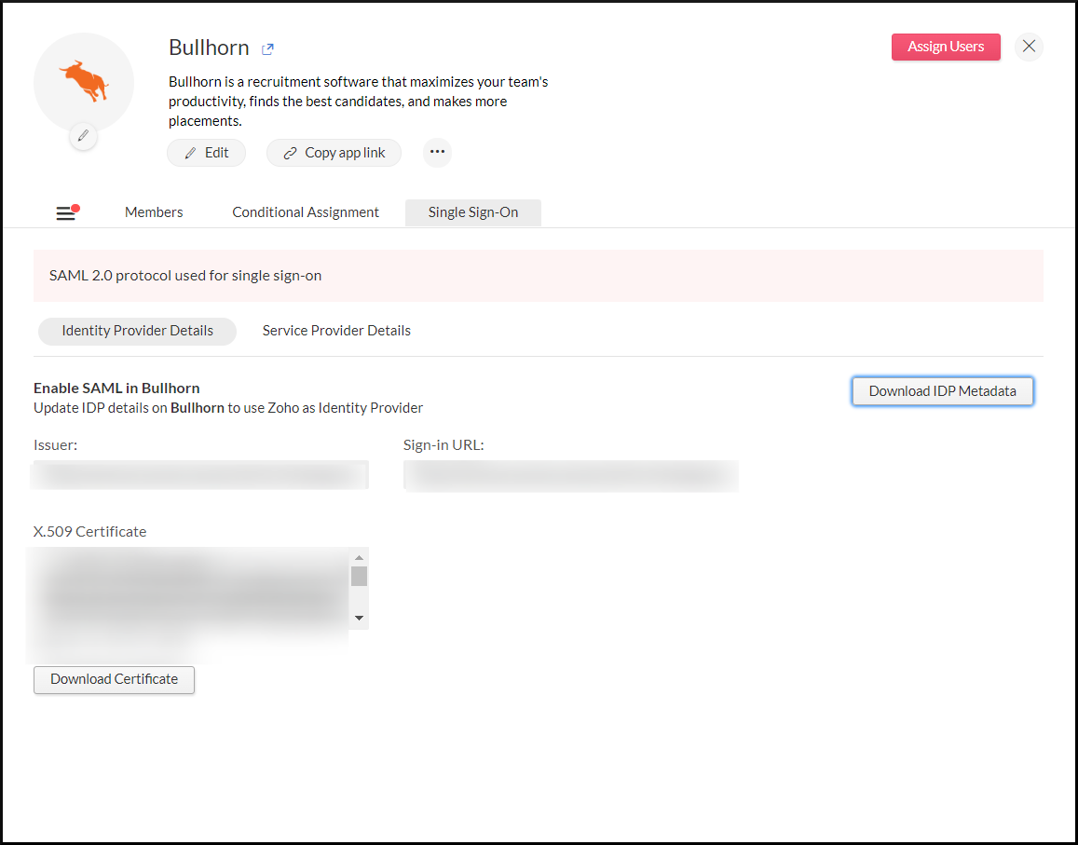Switch to Service Provider Details sub-tab

[336, 331]
